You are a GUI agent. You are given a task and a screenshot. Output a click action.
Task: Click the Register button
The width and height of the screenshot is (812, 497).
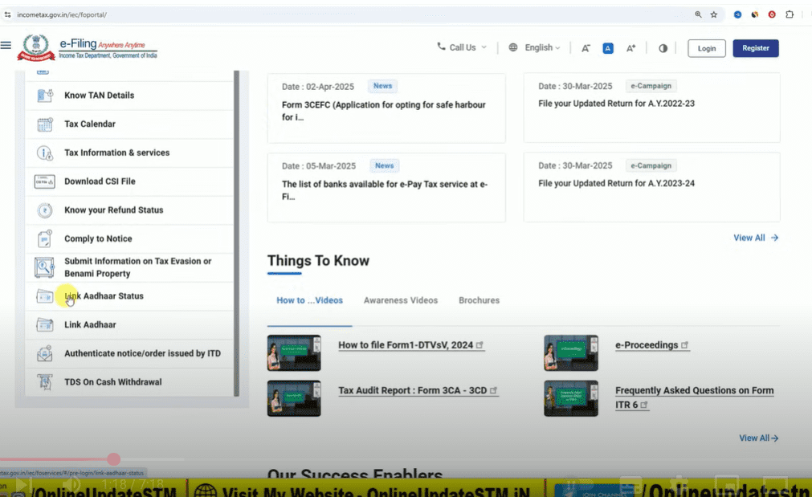click(x=756, y=48)
